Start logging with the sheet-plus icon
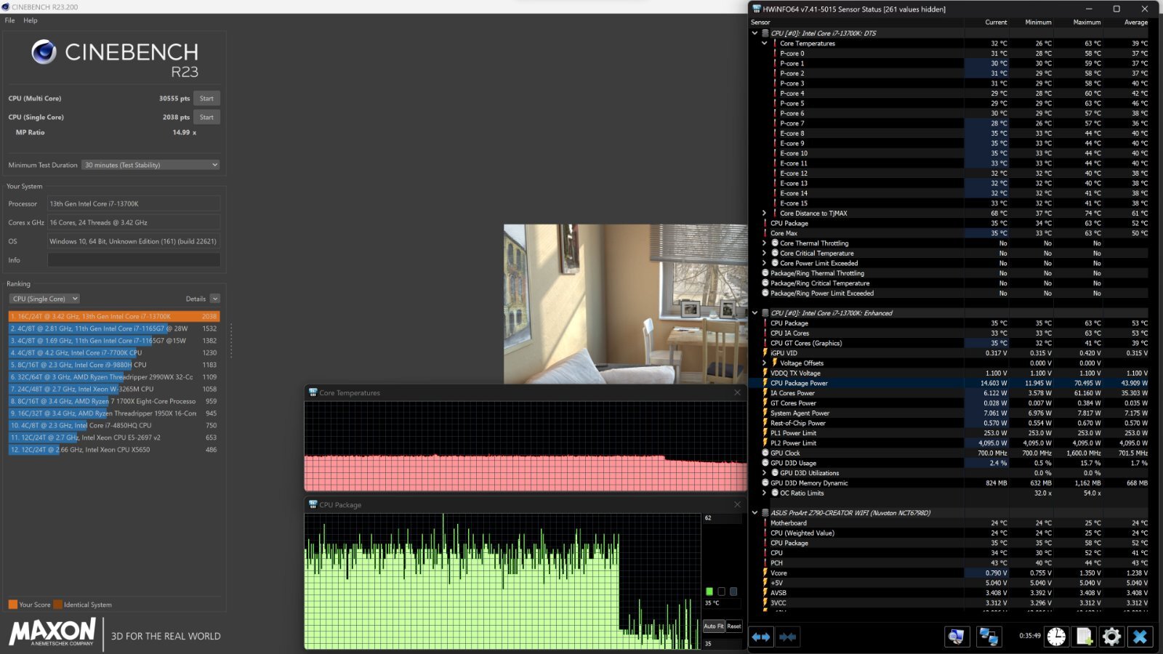 [x=1084, y=637]
